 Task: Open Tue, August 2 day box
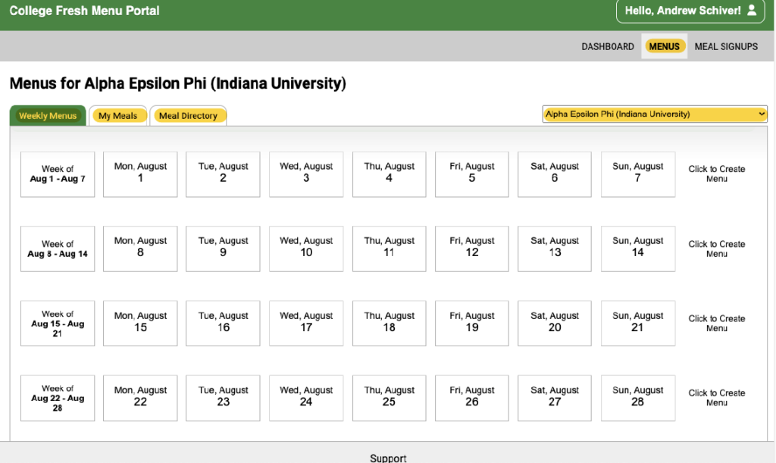click(x=223, y=174)
